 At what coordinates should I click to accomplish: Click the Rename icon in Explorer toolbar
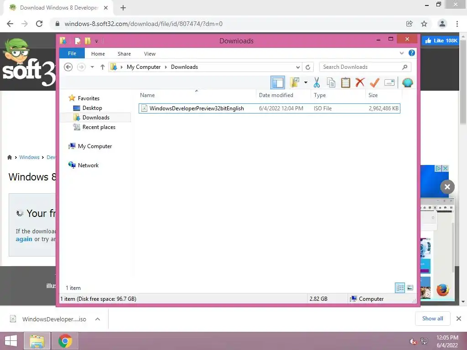pos(389,82)
